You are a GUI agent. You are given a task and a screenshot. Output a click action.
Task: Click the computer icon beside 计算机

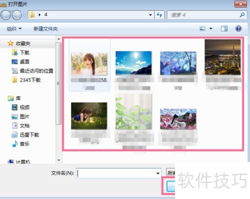(11, 161)
